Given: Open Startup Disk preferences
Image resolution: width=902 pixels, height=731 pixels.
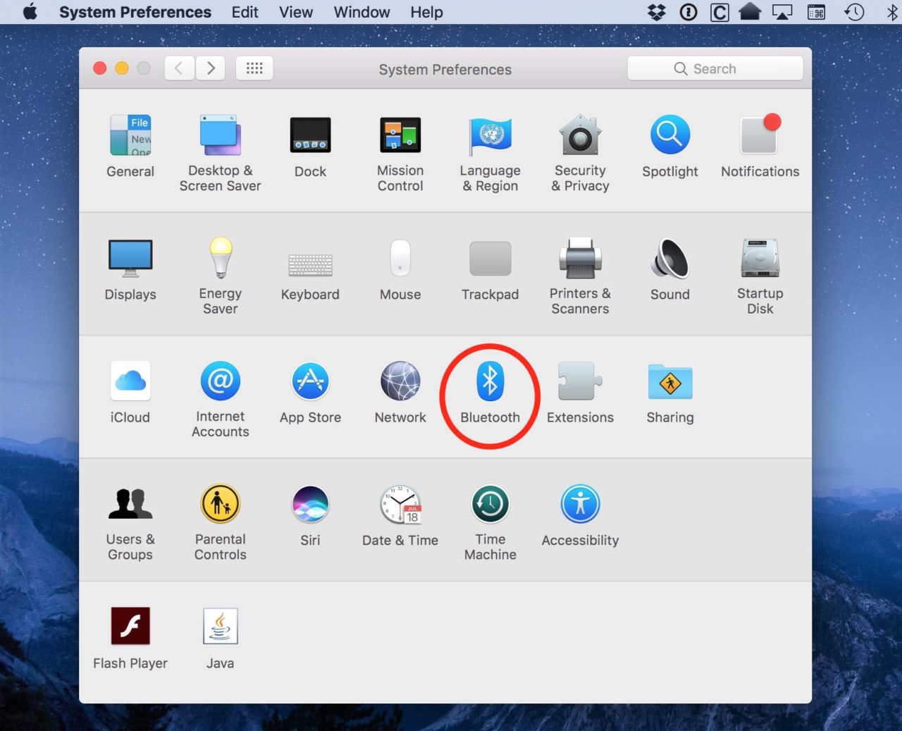Looking at the screenshot, I should (760, 276).
